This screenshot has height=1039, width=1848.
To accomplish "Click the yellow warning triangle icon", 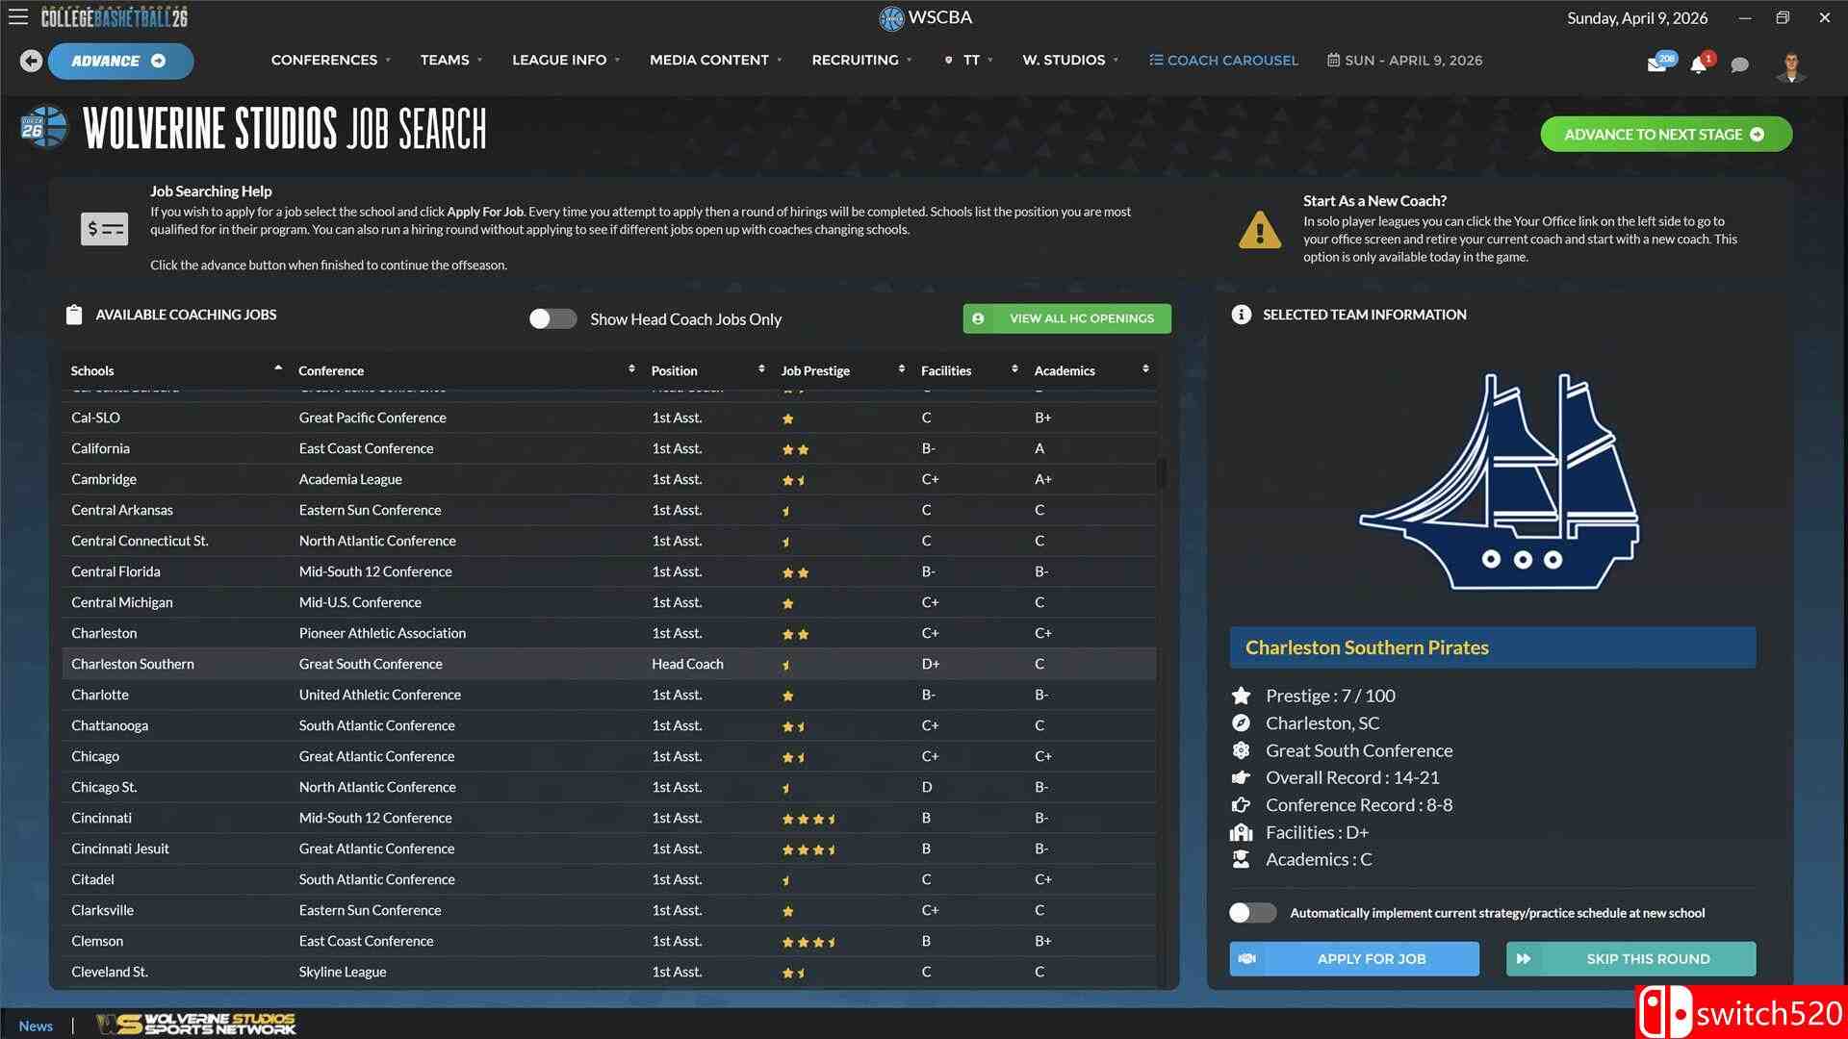I will tap(1259, 230).
